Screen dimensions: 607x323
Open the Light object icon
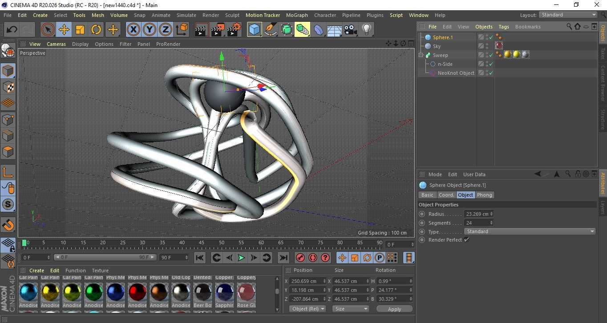point(366,30)
